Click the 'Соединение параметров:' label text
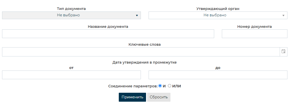 [x=133, y=86]
